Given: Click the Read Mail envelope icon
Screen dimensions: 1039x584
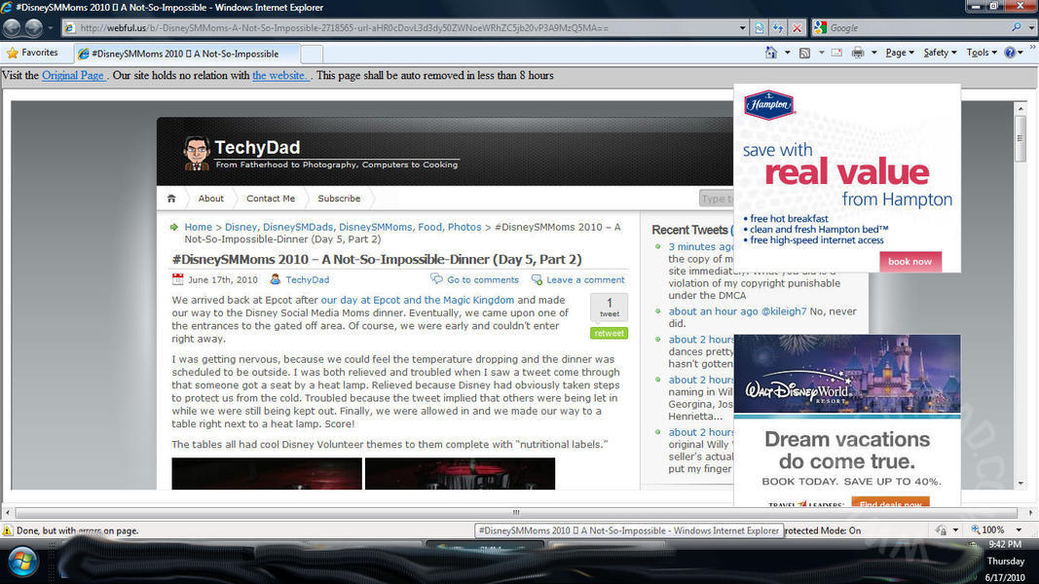Looking at the screenshot, I should coord(836,53).
